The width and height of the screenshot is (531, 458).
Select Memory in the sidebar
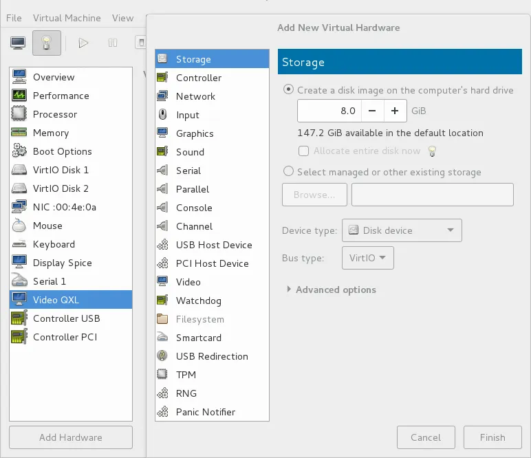point(71,133)
